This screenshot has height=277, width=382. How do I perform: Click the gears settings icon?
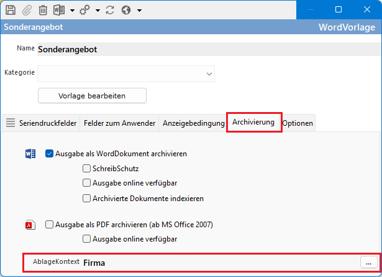85,10
